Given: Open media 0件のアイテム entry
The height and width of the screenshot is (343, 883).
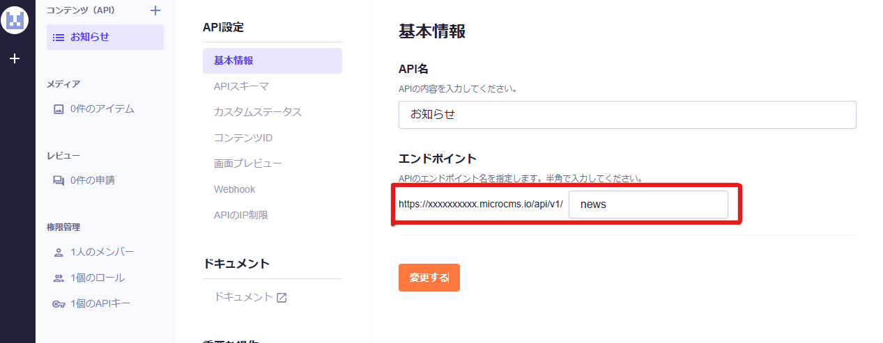Looking at the screenshot, I should pos(102,109).
